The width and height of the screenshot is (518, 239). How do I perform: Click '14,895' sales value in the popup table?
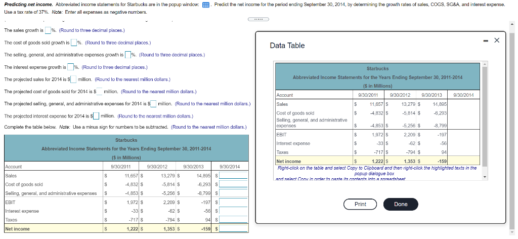tap(439, 104)
